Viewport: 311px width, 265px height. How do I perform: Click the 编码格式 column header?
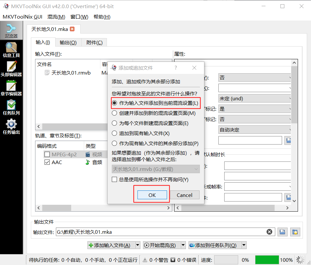tap(60, 146)
